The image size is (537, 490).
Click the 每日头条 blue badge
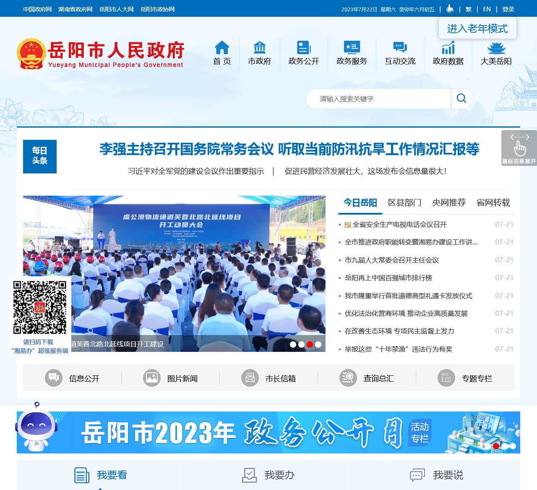(40, 156)
